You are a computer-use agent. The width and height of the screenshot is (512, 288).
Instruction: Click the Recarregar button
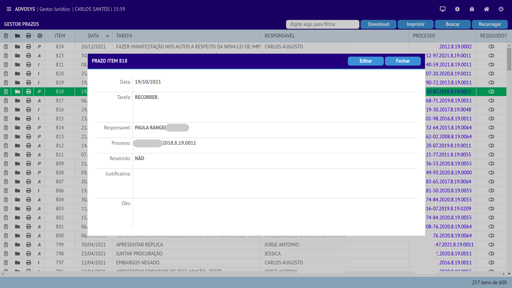[490, 24]
